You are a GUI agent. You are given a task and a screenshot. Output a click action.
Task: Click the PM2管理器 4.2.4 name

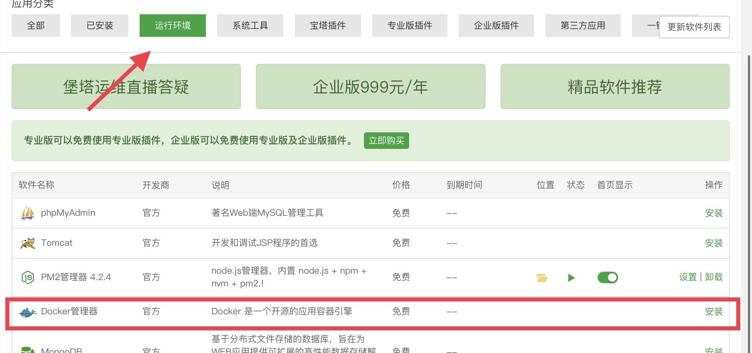coord(76,277)
